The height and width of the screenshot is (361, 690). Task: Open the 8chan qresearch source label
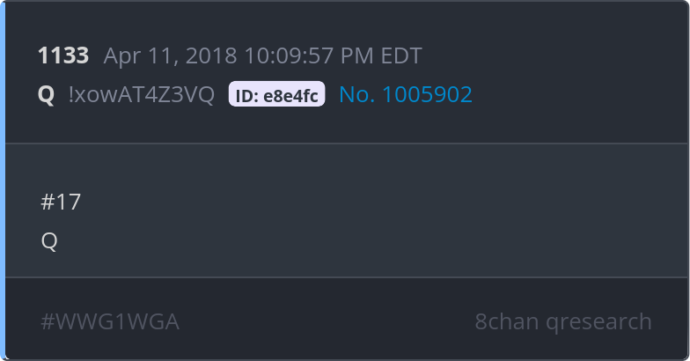tap(563, 321)
